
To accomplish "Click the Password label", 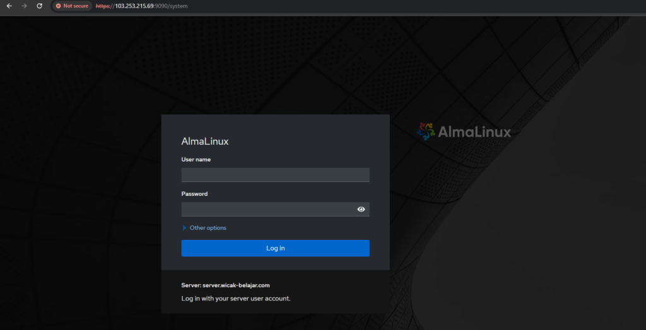I will [194, 194].
